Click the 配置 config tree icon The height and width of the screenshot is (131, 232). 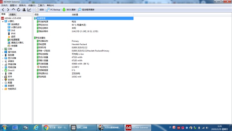click(x=5, y=83)
